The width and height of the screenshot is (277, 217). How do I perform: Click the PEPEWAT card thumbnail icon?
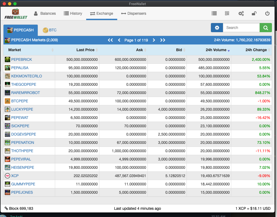click(x=7, y=118)
